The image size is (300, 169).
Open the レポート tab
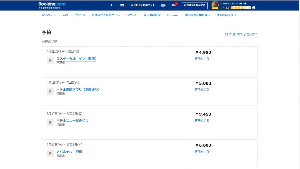tap(132, 15)
